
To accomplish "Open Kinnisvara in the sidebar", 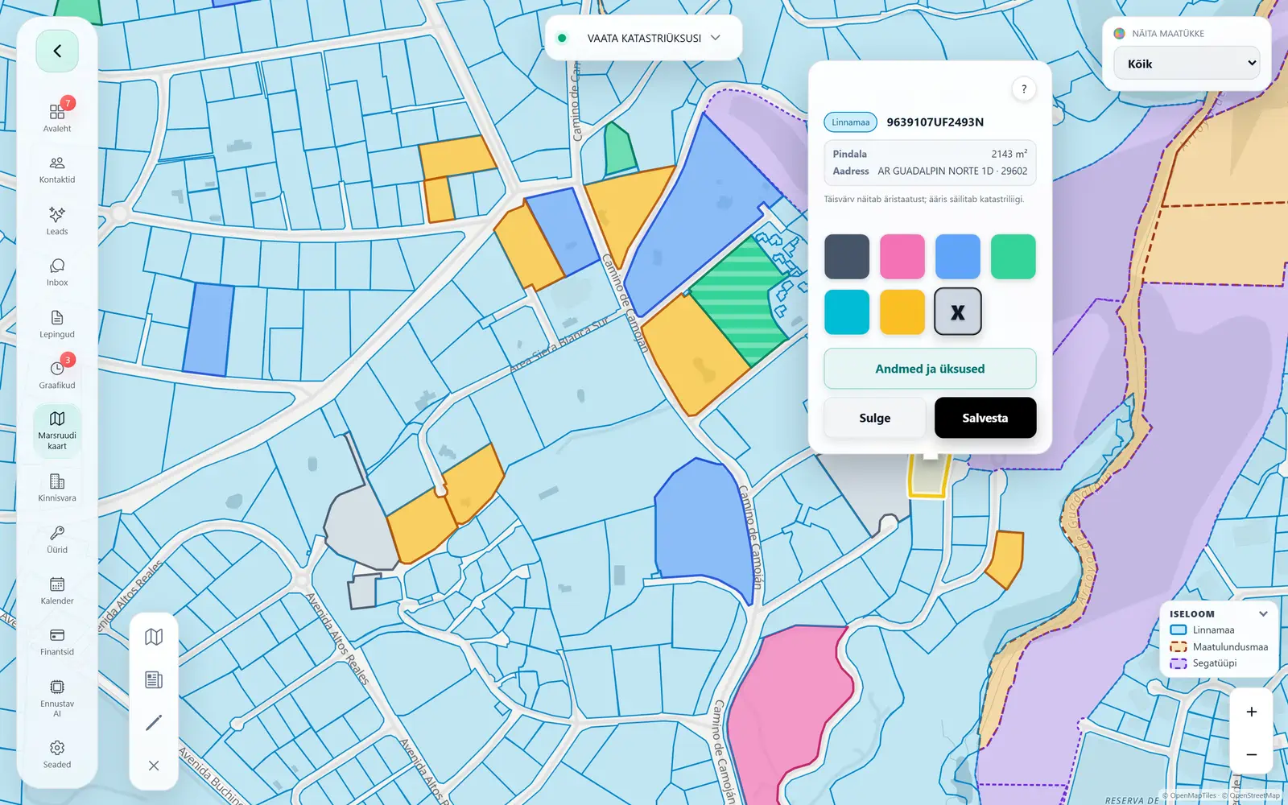I will tap(57, 487).
